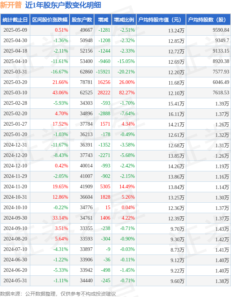Click the 股东户数 column header

click(x=82, y=19)
